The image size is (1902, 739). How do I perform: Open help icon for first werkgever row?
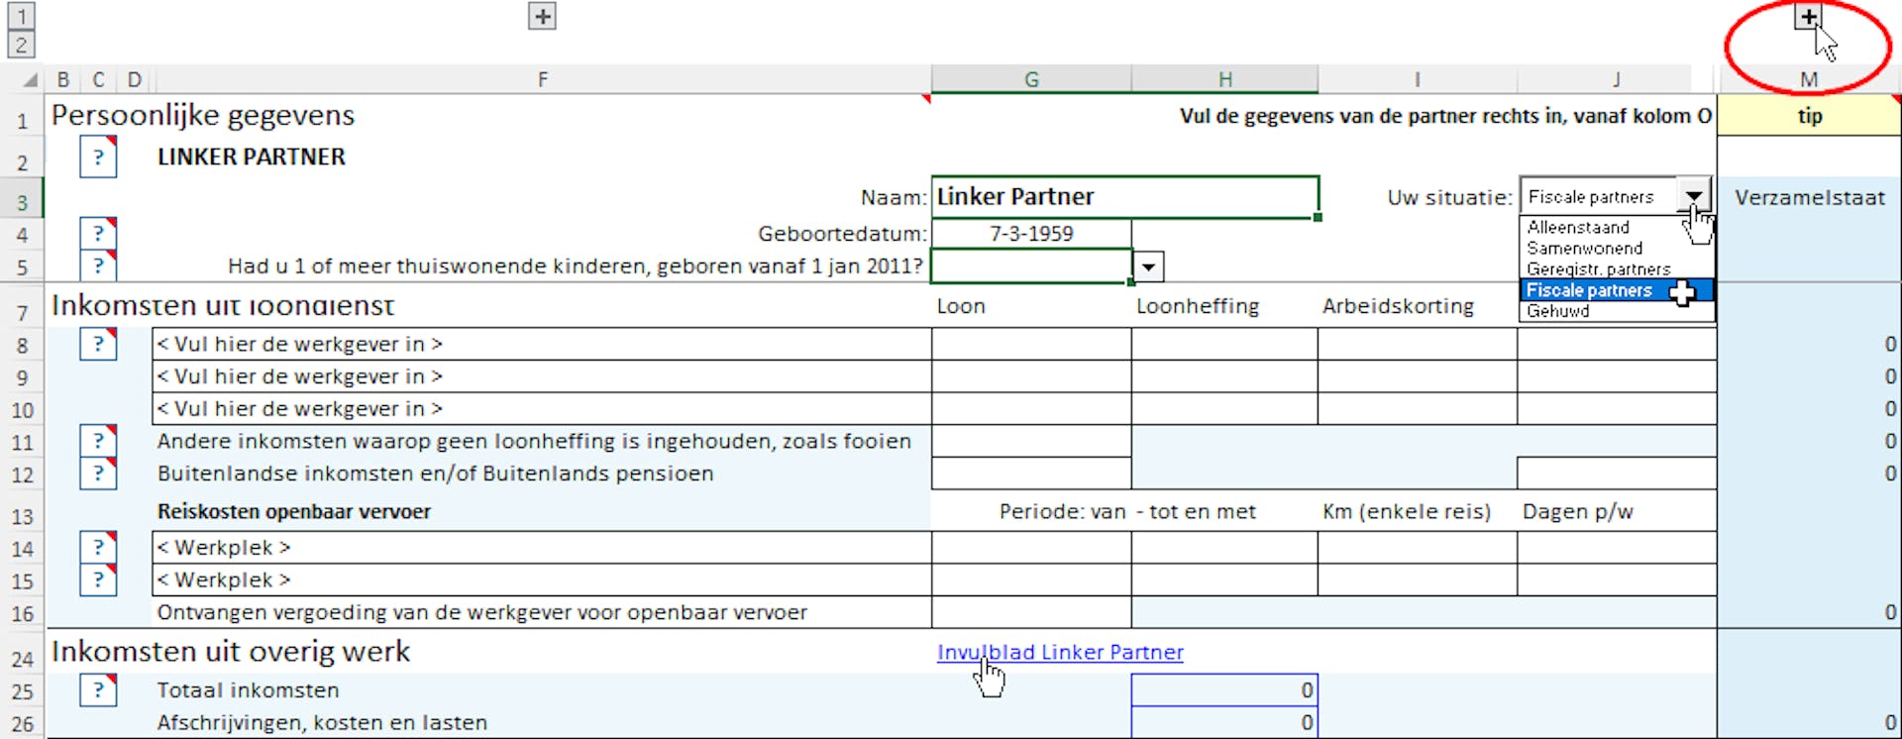point(98,344)
